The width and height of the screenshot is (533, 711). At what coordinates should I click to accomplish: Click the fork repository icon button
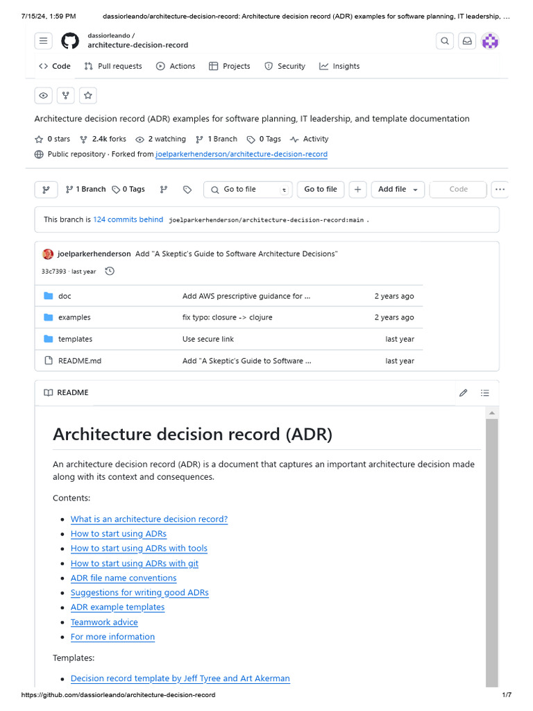click(x=65, y=95)
